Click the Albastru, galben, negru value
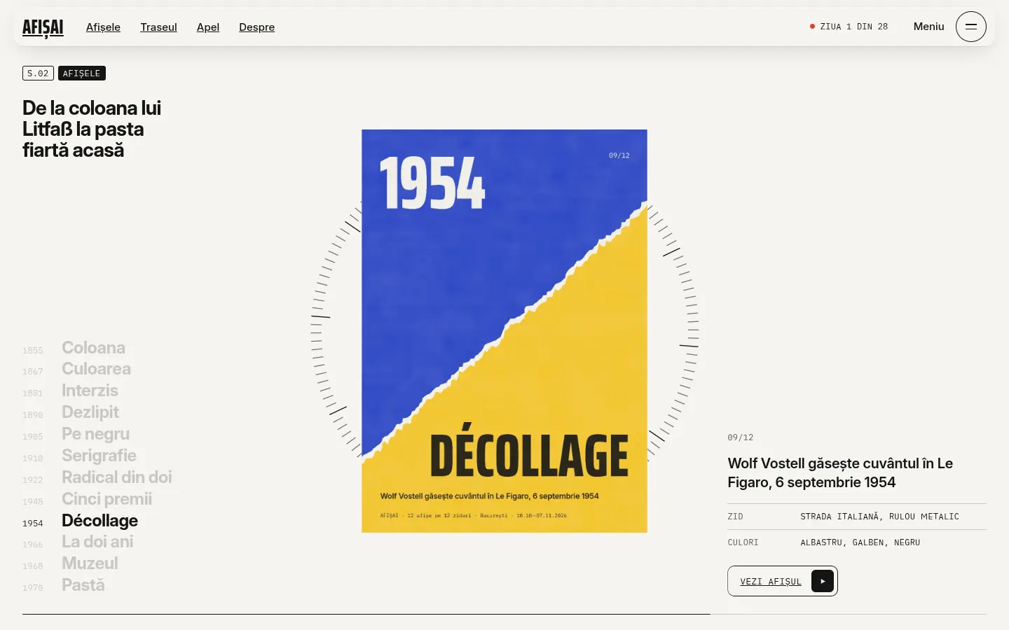The width and height of the screenshot is (1009, 630). pyautogui.click(x=860, y=542)
